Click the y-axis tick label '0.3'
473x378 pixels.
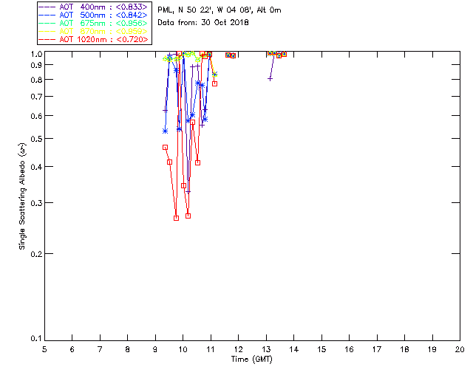36,203
